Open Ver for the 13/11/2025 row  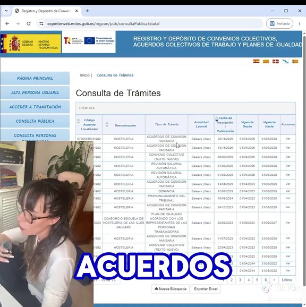[288, 148]
